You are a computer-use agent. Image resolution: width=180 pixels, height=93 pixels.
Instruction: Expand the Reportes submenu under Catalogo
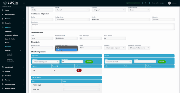coord(21,50)
